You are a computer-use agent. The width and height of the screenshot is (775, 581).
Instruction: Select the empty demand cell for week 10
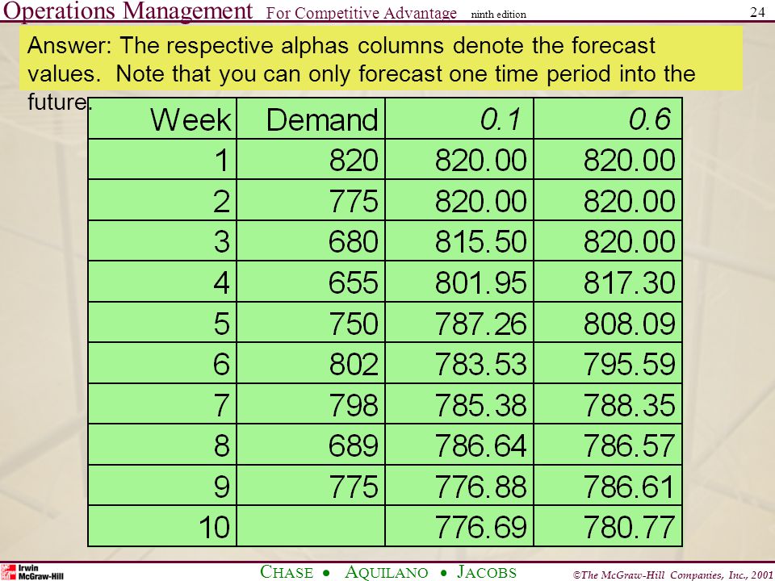click(311, 525)
